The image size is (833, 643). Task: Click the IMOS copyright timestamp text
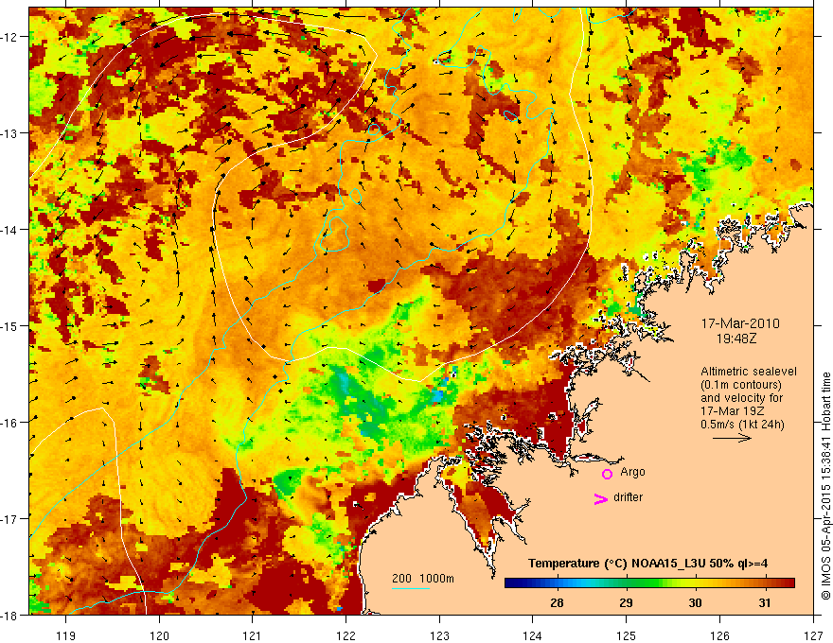pos(825,487)
